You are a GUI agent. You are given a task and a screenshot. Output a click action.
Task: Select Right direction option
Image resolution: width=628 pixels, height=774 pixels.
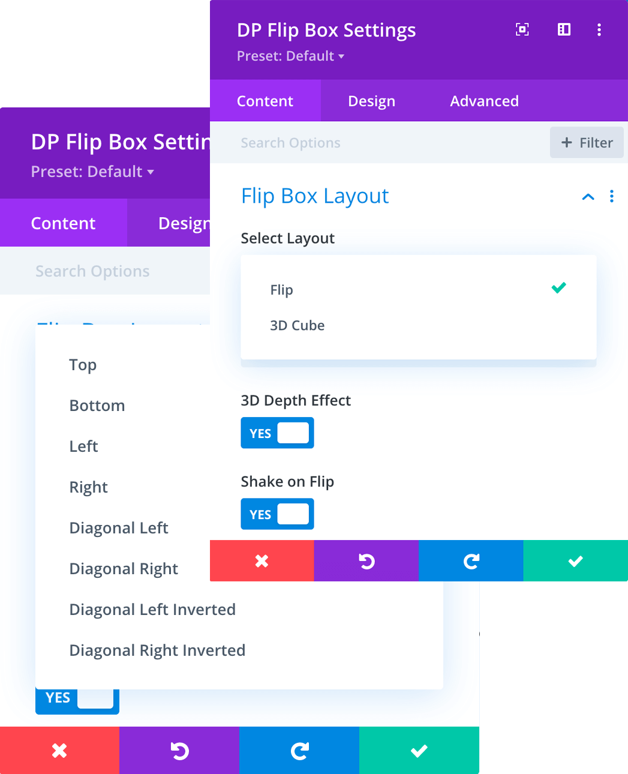[x=89, y=487]
